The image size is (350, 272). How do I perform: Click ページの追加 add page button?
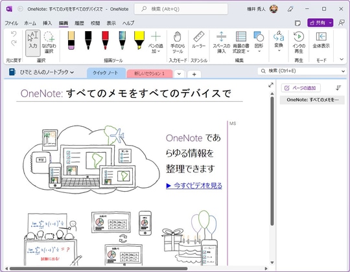(x=301, y=88)
